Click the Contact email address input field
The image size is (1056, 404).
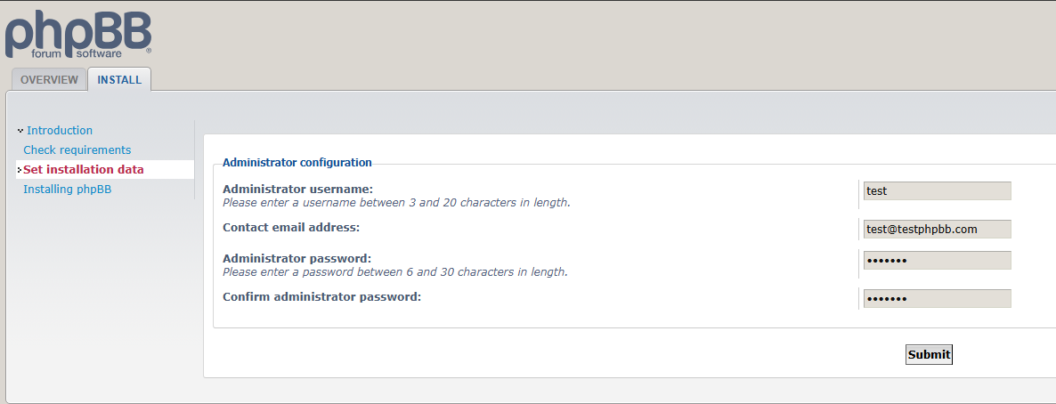click(x=937, y=229)
